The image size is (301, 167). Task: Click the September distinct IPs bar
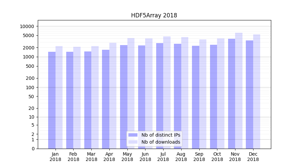coord(196,97)
